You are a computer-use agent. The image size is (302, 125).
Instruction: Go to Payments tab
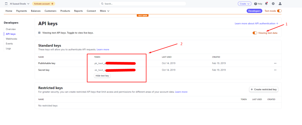click(x=22, y=11)
